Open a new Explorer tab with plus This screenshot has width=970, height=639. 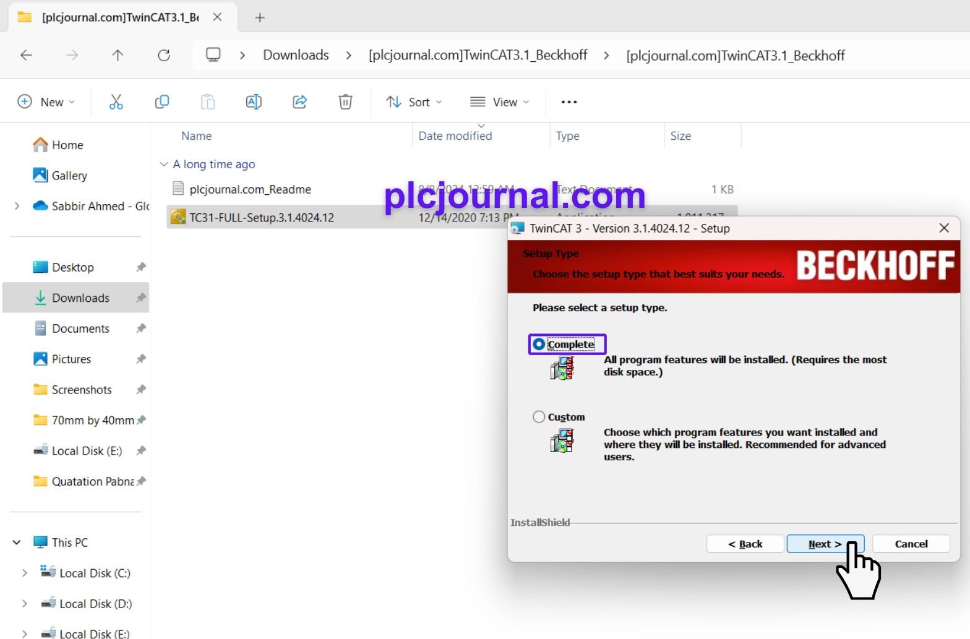click(260, 18)
